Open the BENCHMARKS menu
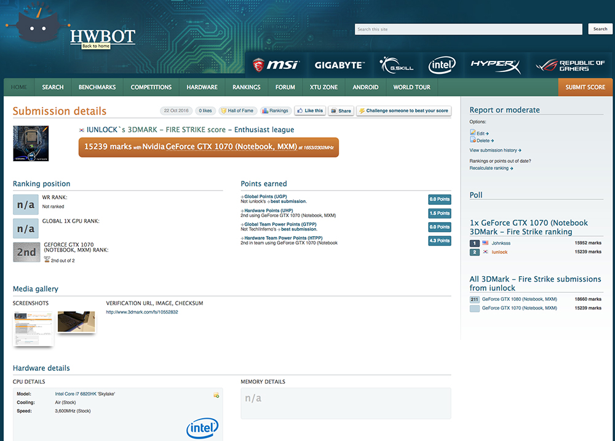 click(x=97, y=87)
